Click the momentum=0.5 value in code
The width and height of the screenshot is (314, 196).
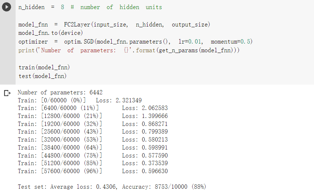pos(231,42)
